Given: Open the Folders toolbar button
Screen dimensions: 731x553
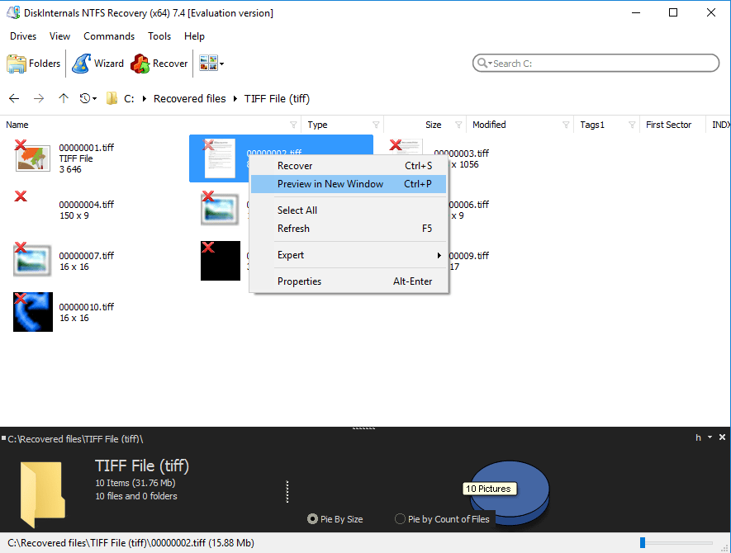Looking at the screenshot, I should tap(34, 64).
